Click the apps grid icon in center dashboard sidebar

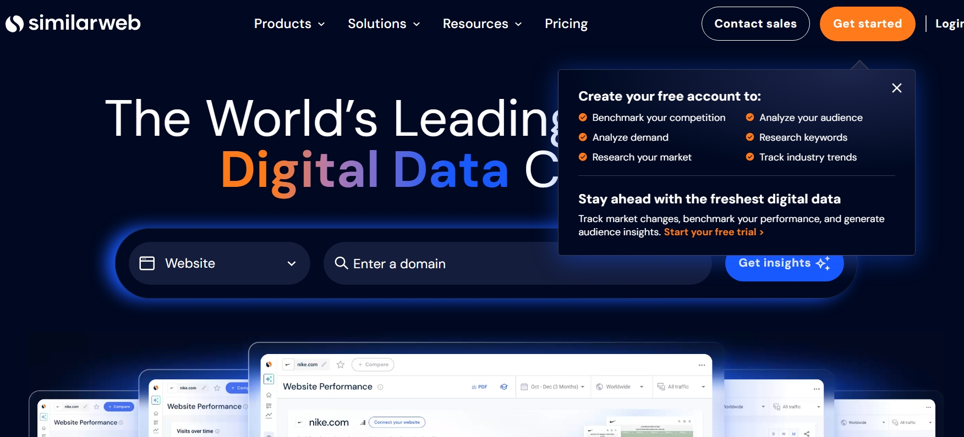(269, 406)
